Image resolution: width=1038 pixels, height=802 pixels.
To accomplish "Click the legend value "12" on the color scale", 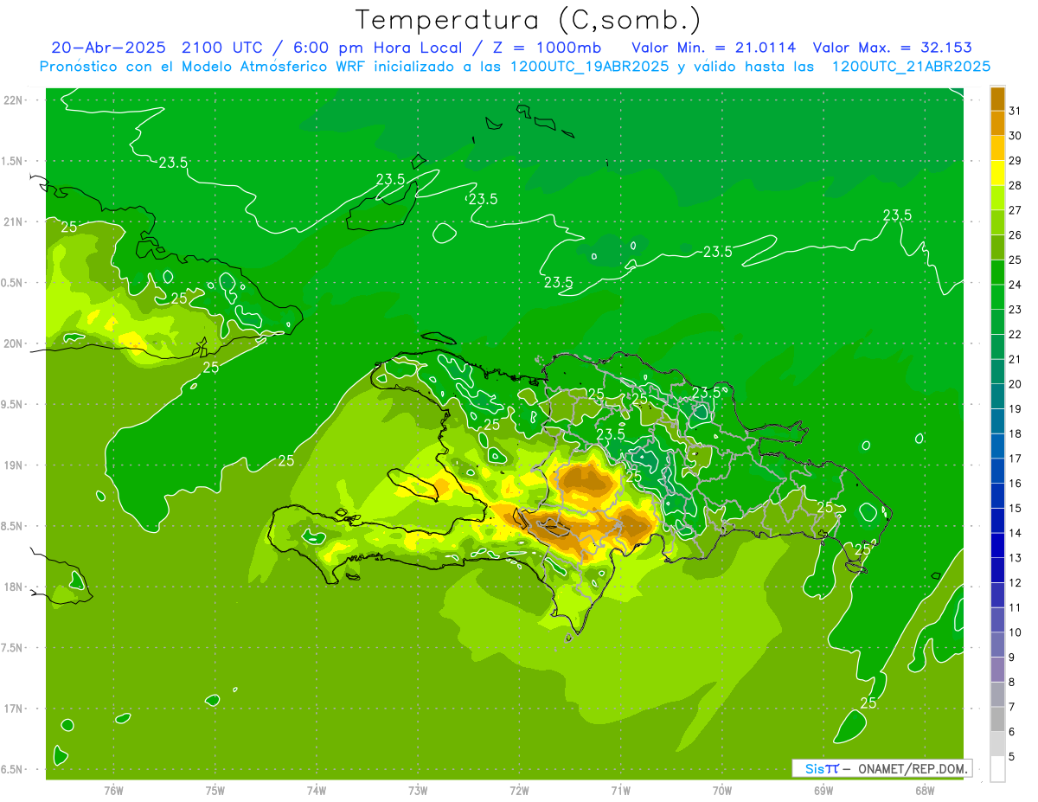I will point(1015,583).
